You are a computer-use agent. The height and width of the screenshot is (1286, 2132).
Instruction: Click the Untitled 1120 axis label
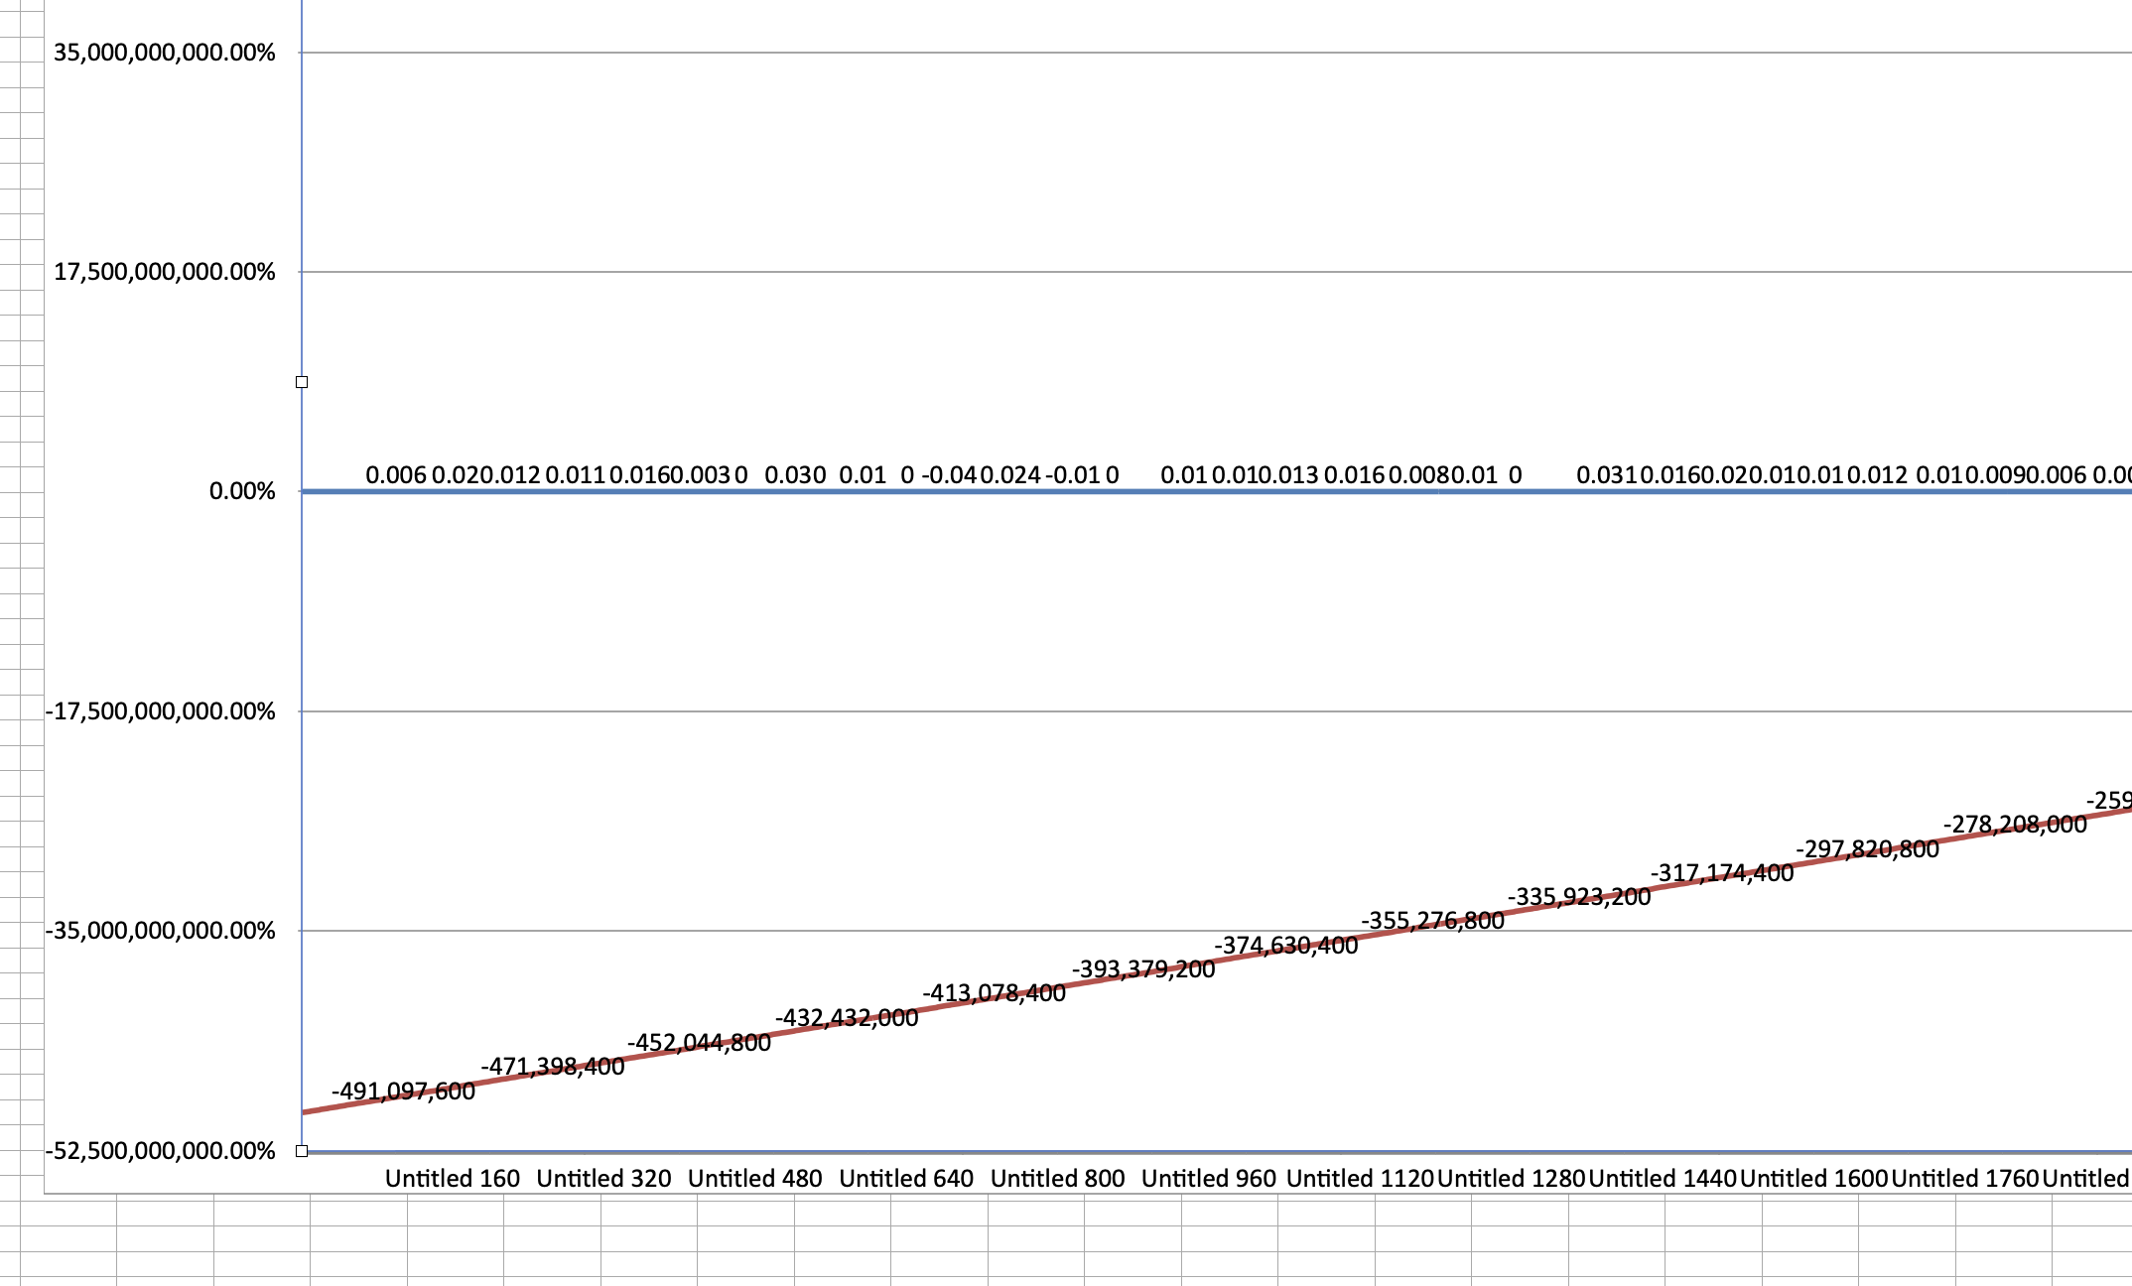[x=1360, y=1179]
